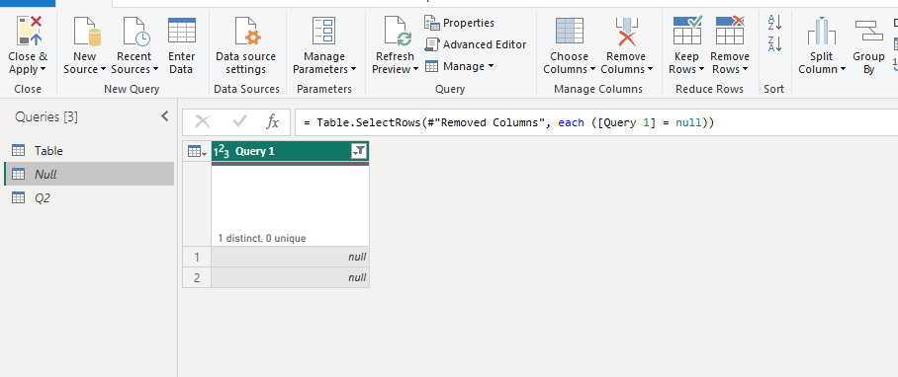Expand the Choose Columns dropdown
The width and height of the screenshot is (898, 377).
pos(592,70)
